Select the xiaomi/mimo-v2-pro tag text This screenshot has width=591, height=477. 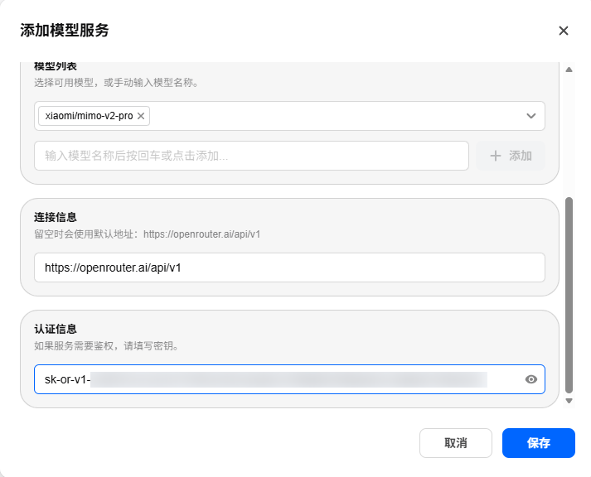pyautogui.click(x=89, y=116)
